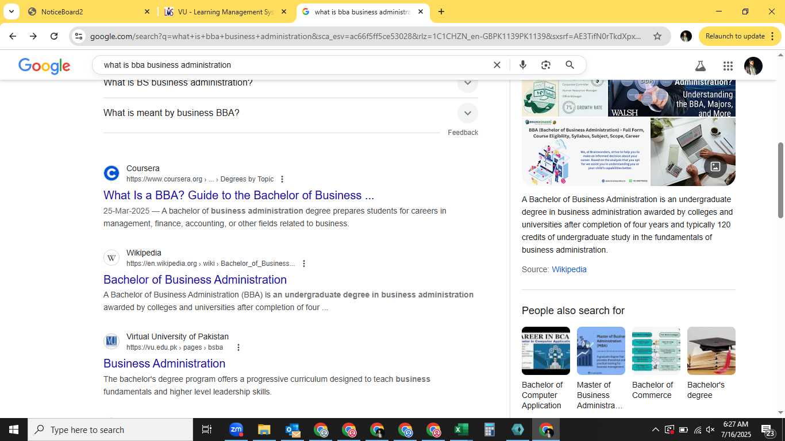
Task: Open a new browser tab
Action: pos(441,11)
